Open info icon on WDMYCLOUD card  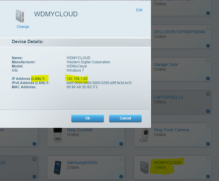click(x=208, y=177)
